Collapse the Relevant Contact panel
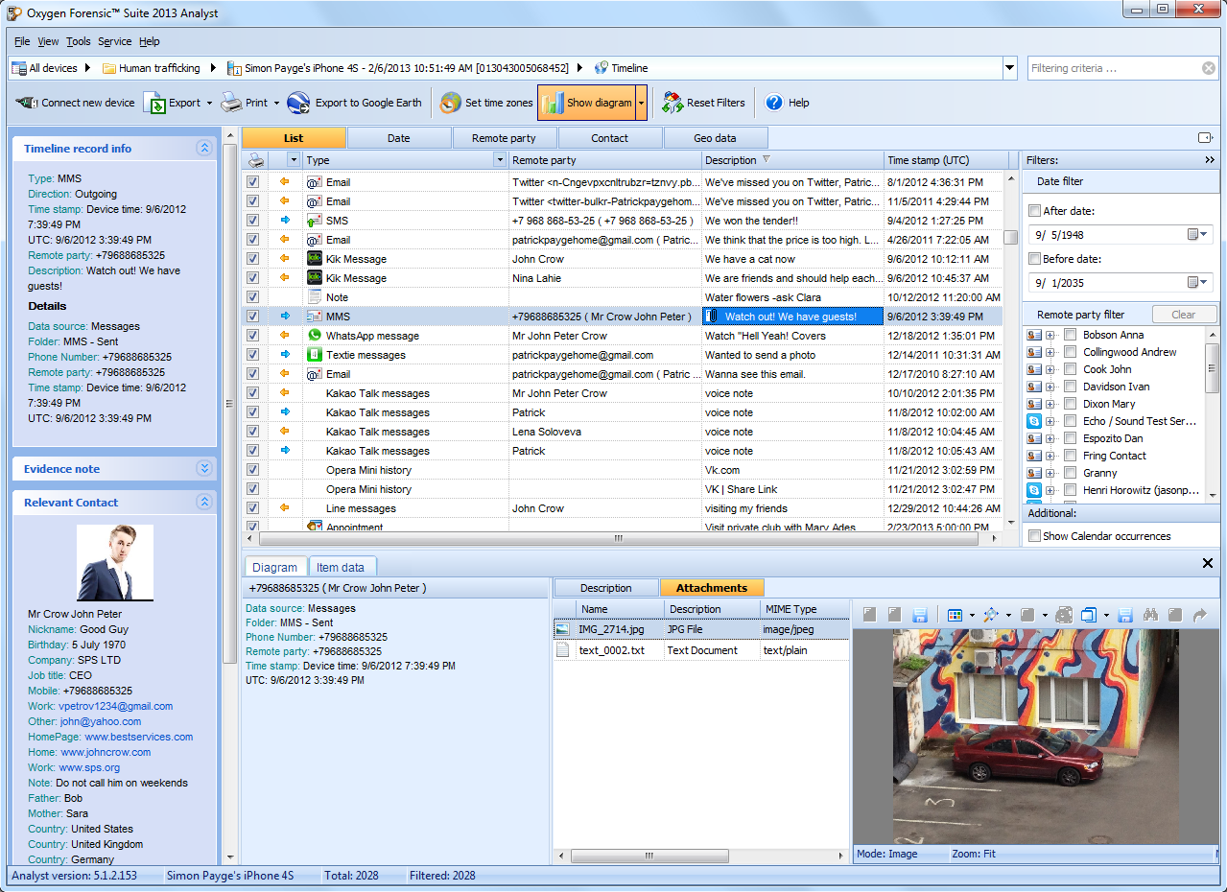Screen dimensions: 1227x892 [203, 503]
